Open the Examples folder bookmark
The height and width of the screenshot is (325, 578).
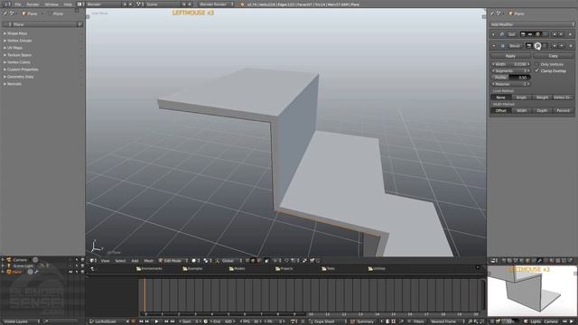192,269
